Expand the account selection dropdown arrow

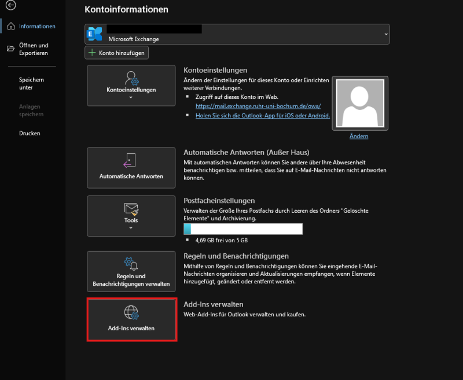pyautogui.click(x=386, y=35)
